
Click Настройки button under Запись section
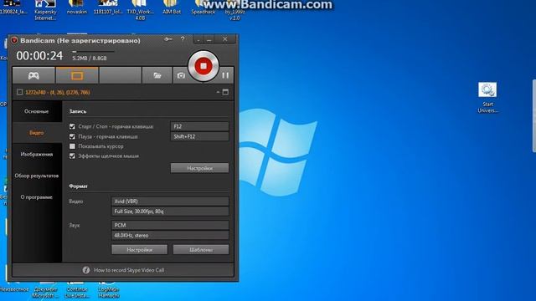(x=199, y=168)
